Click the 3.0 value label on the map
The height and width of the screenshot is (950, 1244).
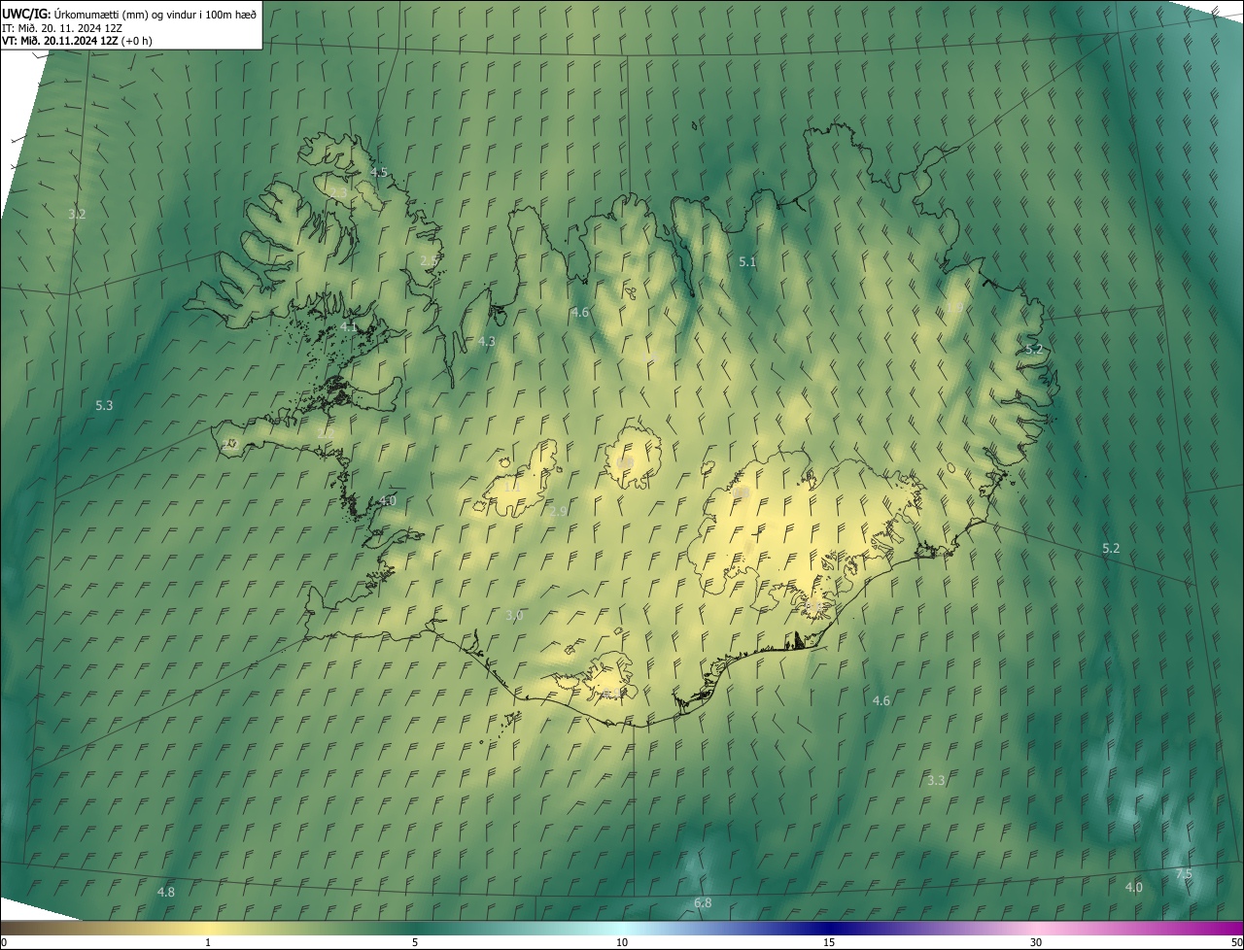pyautogui.click(x=515, y=616)
